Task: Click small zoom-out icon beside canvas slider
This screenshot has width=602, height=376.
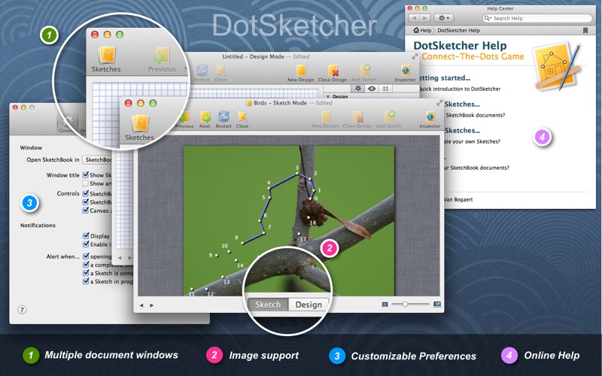Action: [x=385, y=305]
